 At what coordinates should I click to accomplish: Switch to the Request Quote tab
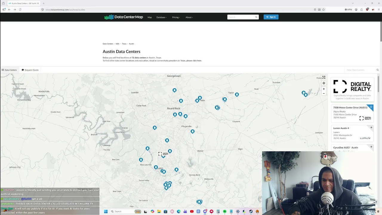pyautogui.click(x=30, y=70)
